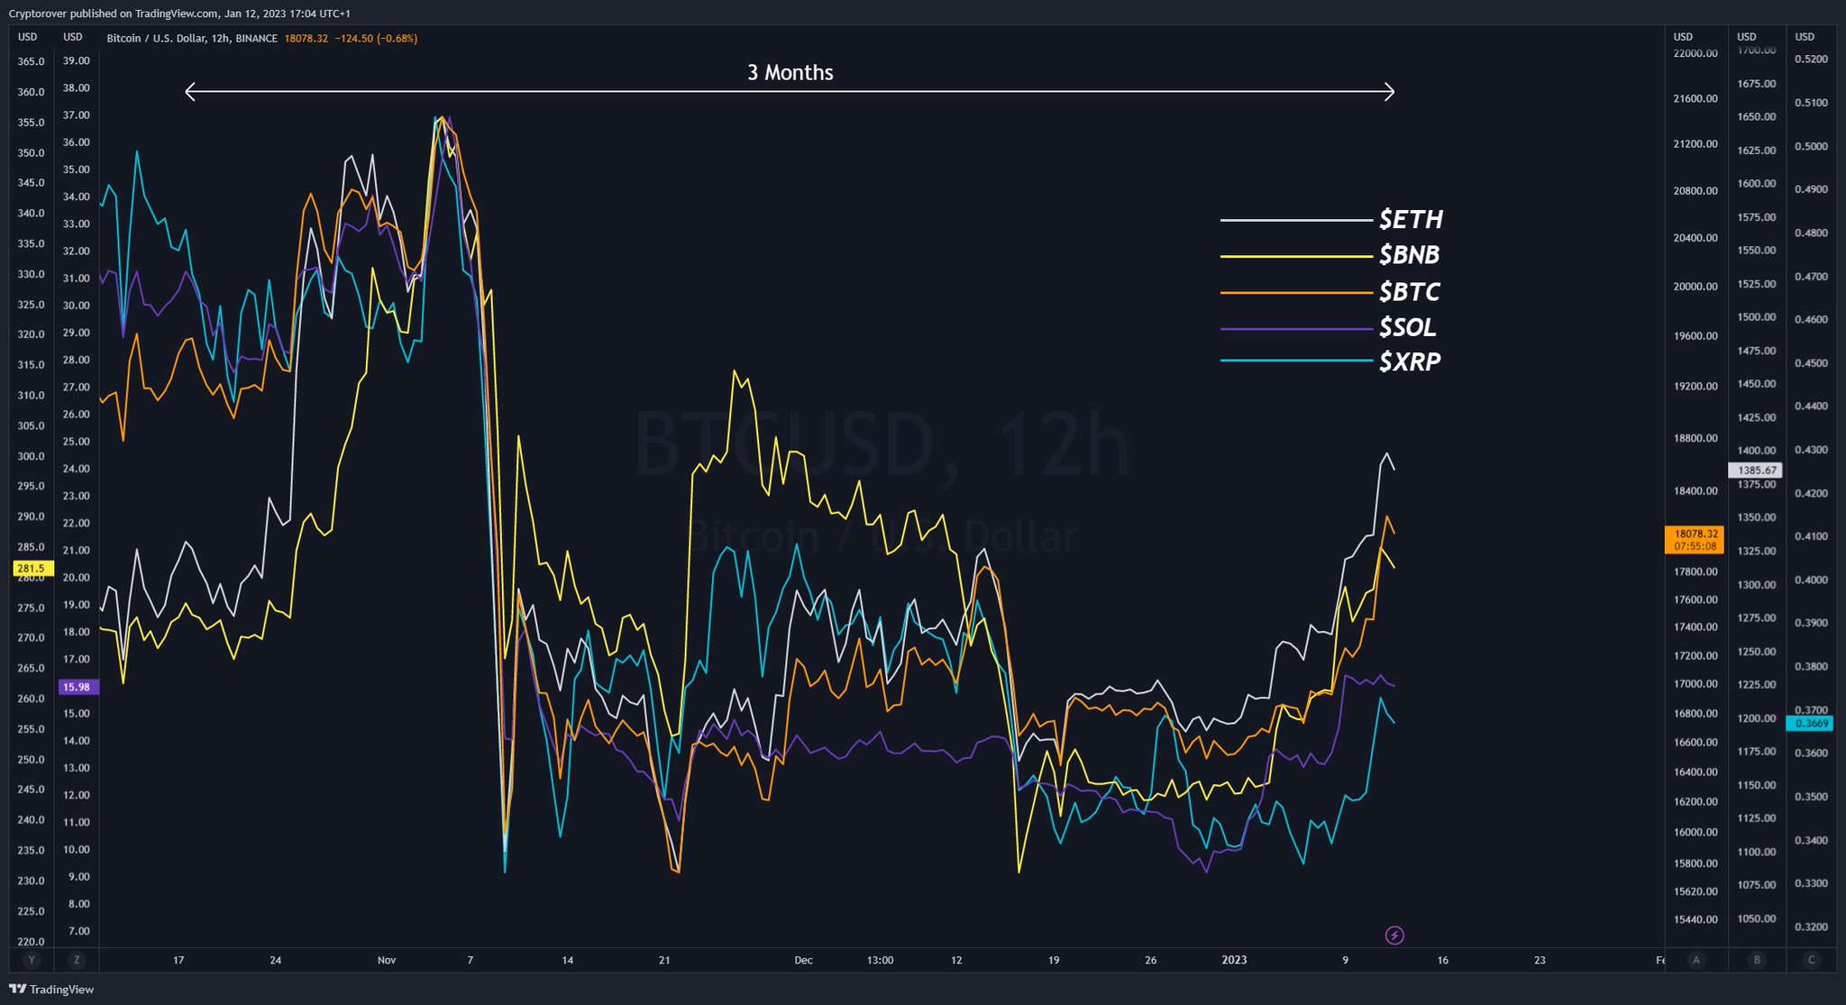The width and height of the screenshot is (1846, 1005).
Task: Click the $SOL legend label
Action: 1407,327
